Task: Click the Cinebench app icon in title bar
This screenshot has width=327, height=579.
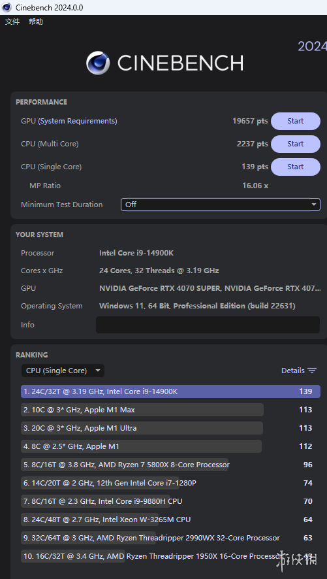Action: (7, 7)
